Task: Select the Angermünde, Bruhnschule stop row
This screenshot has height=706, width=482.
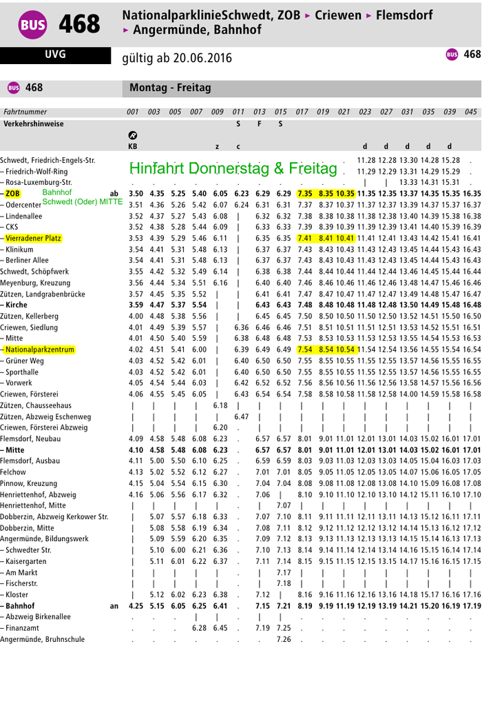Action: (x=43, y=639)
